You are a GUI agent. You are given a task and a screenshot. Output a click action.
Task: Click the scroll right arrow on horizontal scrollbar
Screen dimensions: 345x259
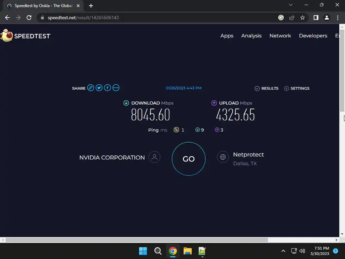coord(337,240)
